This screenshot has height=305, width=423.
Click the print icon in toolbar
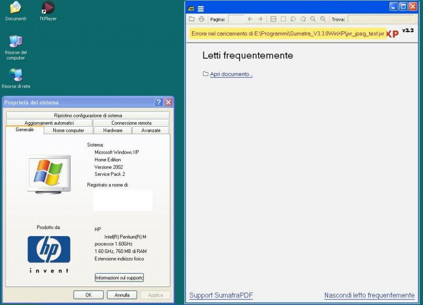coord(201,19)
